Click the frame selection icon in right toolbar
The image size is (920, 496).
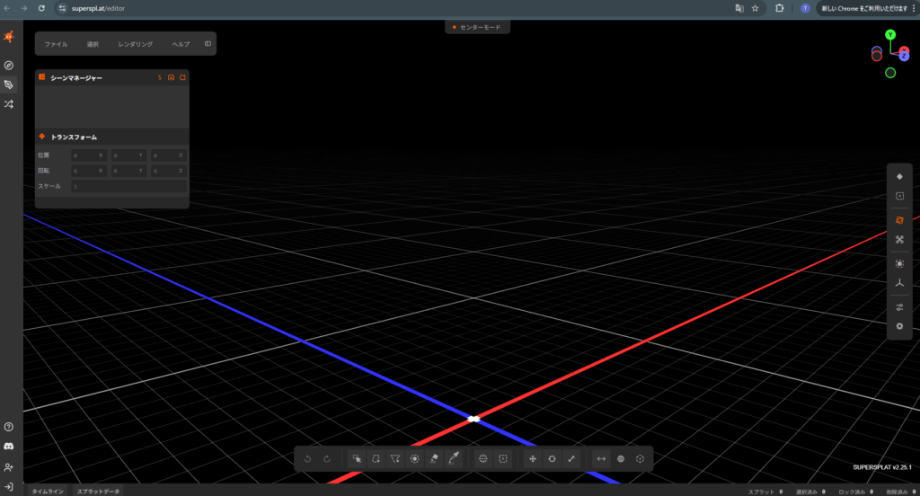coord(899,263)
